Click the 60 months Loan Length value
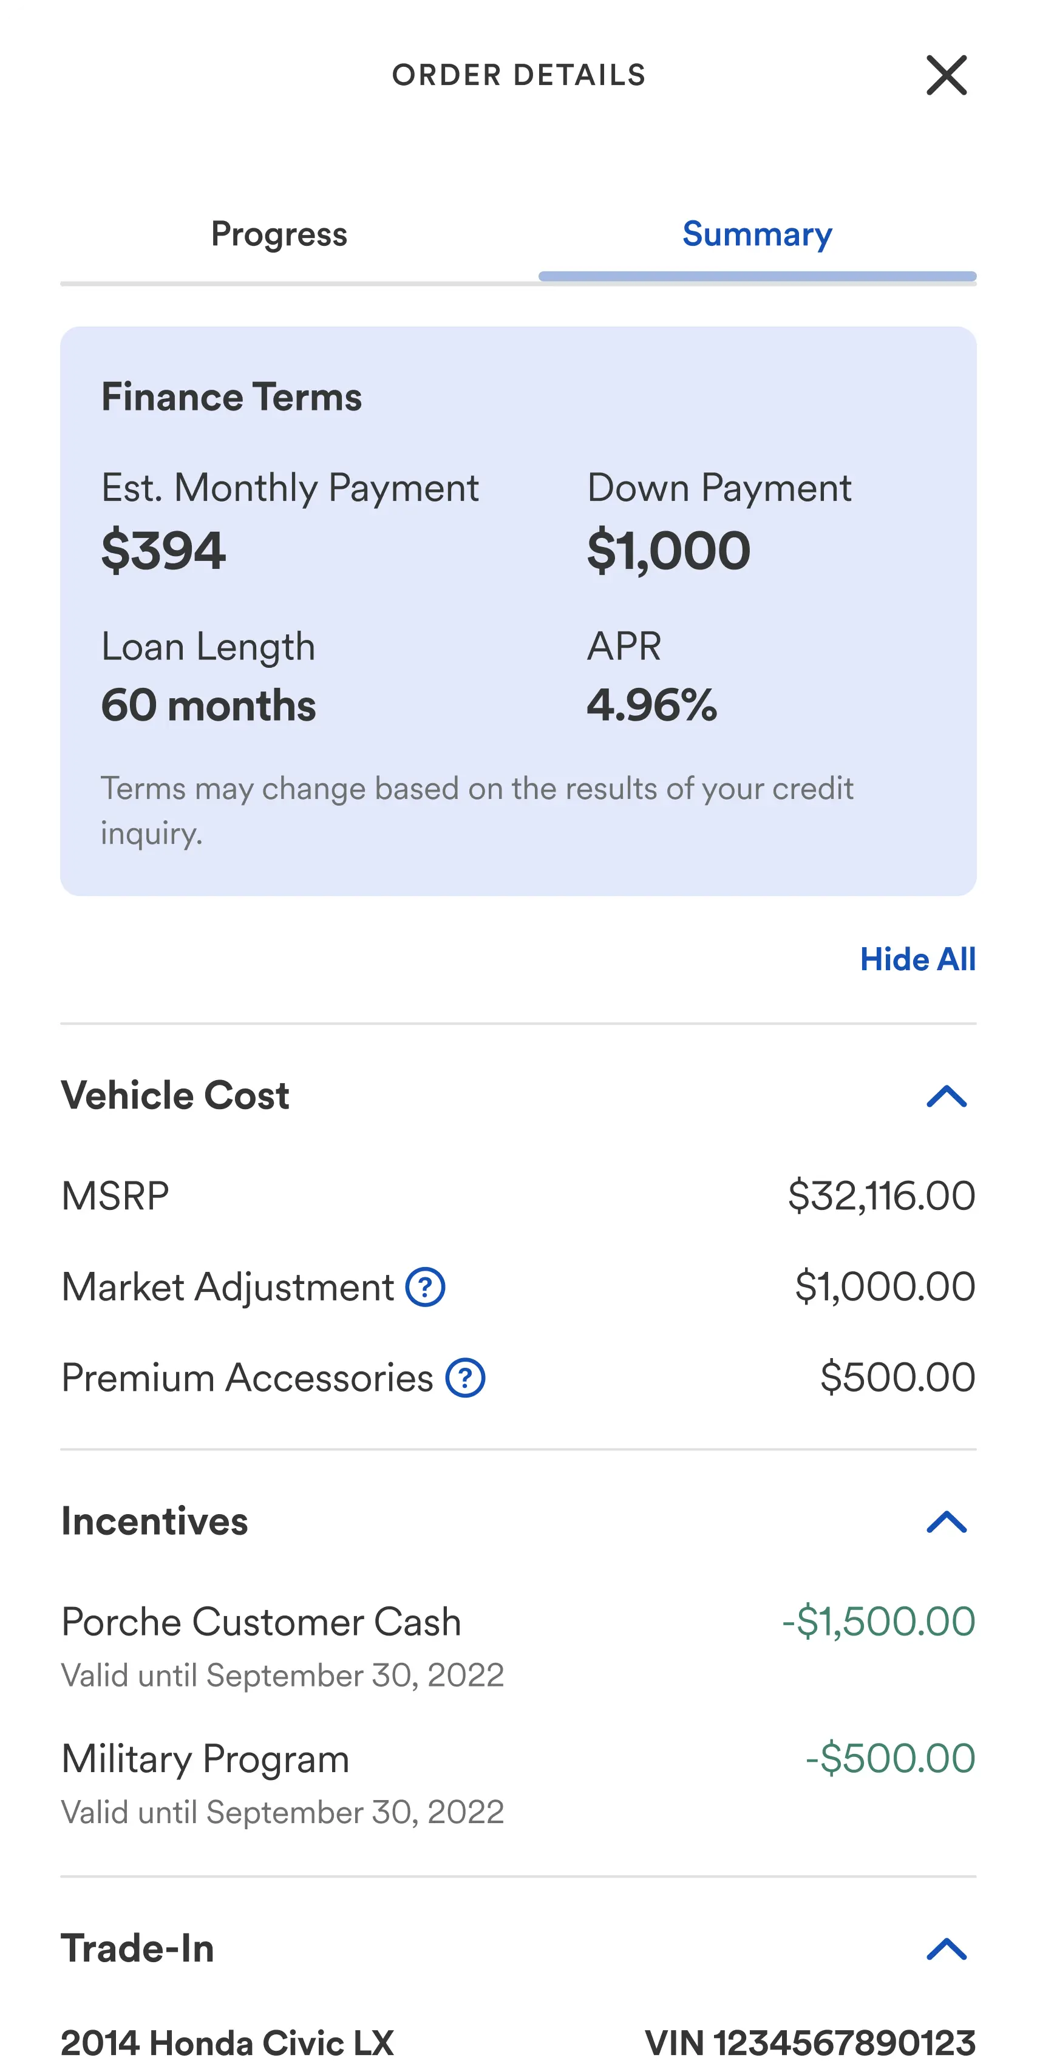1037x2069 pixels. tap(208, 705)
